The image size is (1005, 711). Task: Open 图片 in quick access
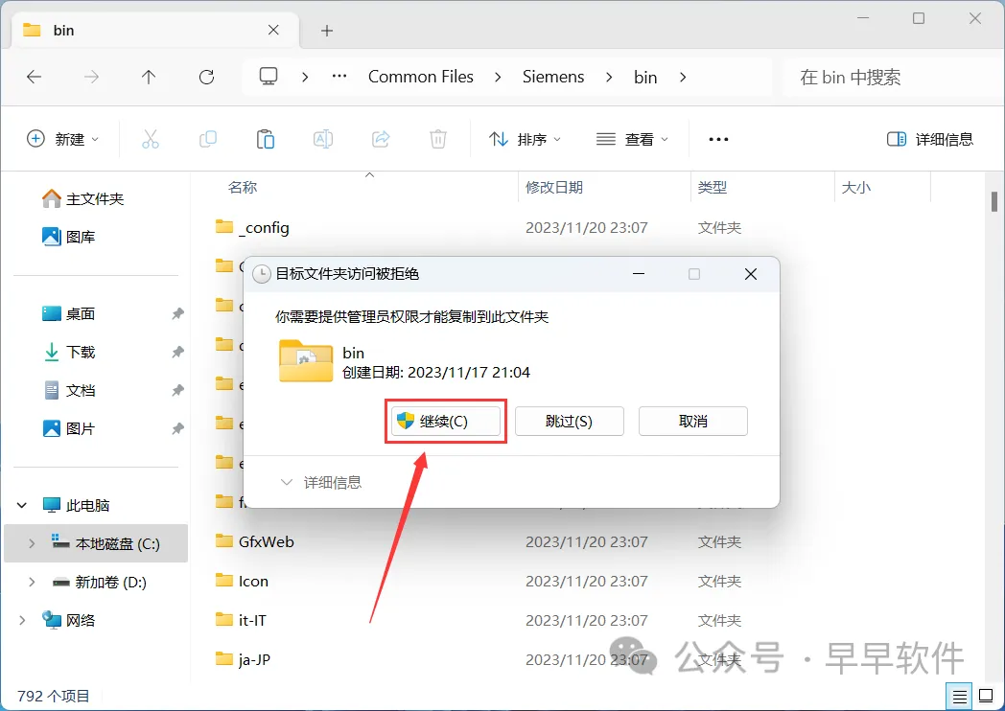coord(81,428)
